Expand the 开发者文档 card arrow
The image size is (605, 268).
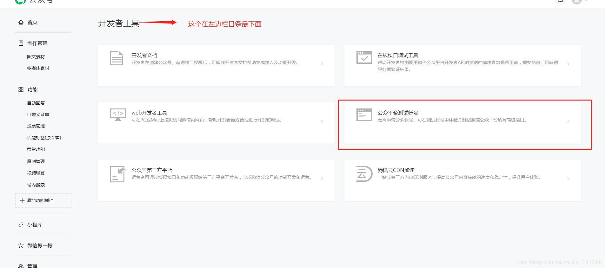click(322, 64)
